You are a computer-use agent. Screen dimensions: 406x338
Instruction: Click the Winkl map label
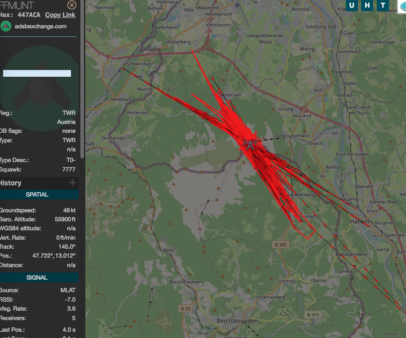pos(169,250)
